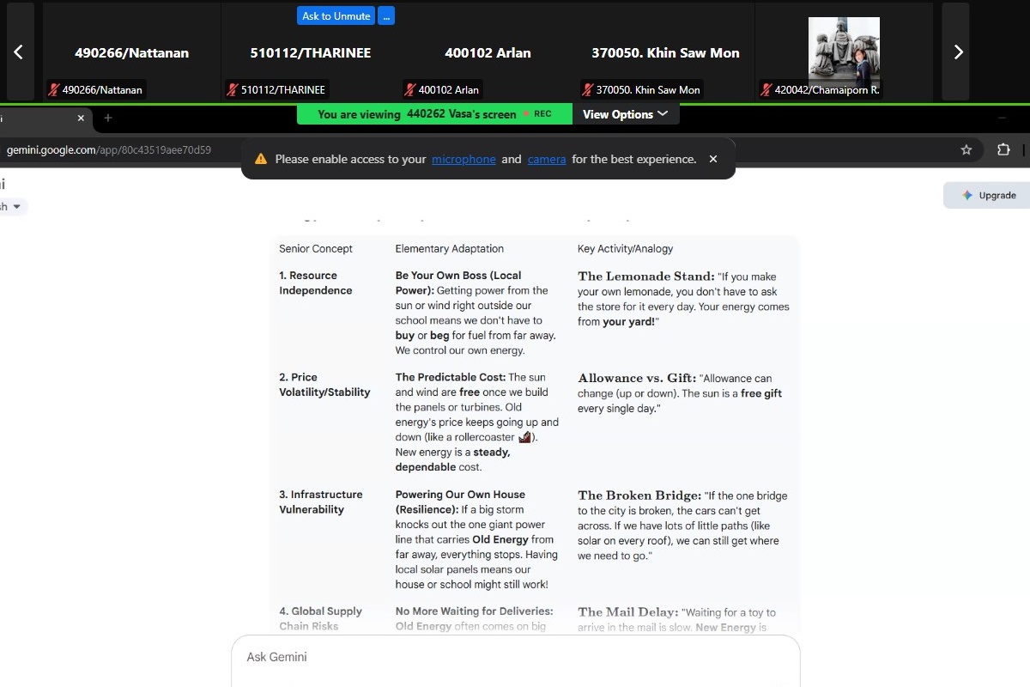Open the browser extensions puzzle icon
The width and height of the screenshot is (1030, 687).
[1003, 149]
